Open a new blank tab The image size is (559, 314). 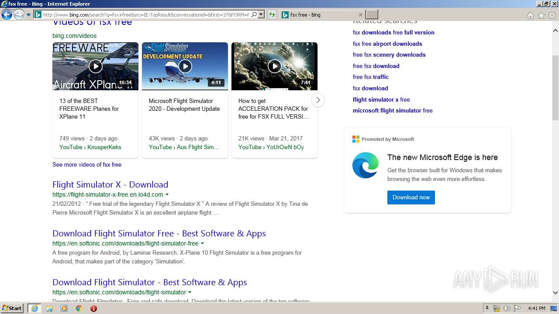(372, 15)
